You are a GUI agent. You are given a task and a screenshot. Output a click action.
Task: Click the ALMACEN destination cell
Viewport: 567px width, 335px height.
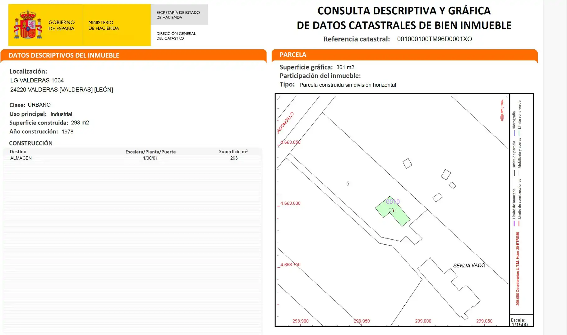(x=21, y=158)
